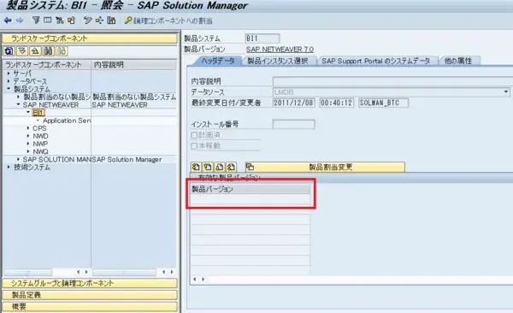The image size is (513, 313).
Task: Click the first-page icon above the product version table
Action: 196,167
